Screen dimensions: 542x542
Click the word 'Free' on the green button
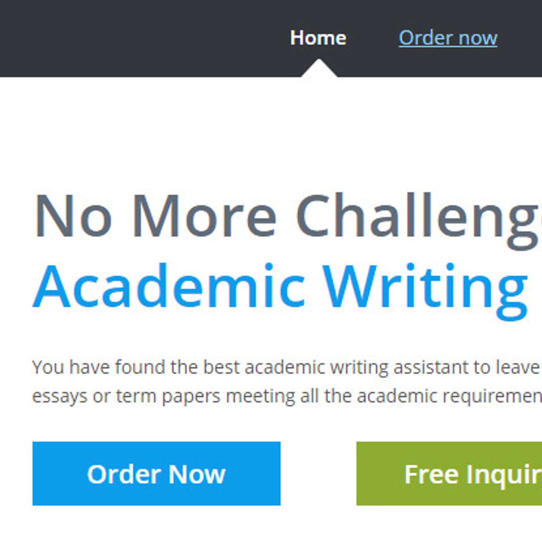click(x=432, y=474)
